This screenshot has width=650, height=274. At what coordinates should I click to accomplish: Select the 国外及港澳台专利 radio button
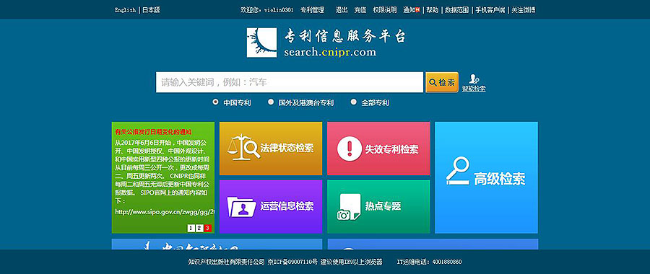[271, 102]
